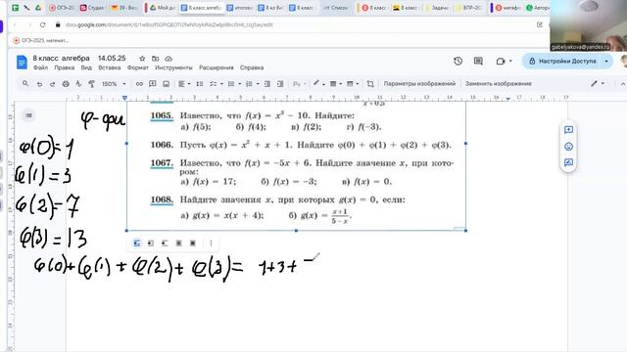Add emoji reaction from the side panel
627x352 pixels.
pos(568,147)
